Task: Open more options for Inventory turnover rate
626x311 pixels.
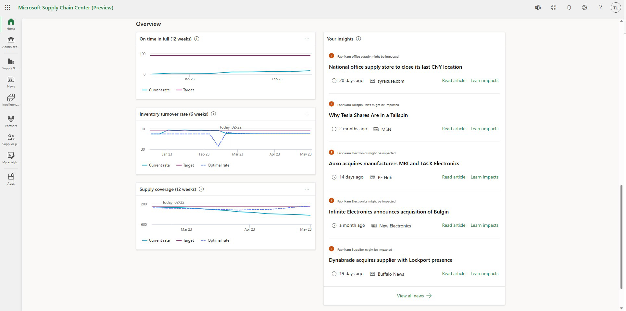Action: point(307,114)
